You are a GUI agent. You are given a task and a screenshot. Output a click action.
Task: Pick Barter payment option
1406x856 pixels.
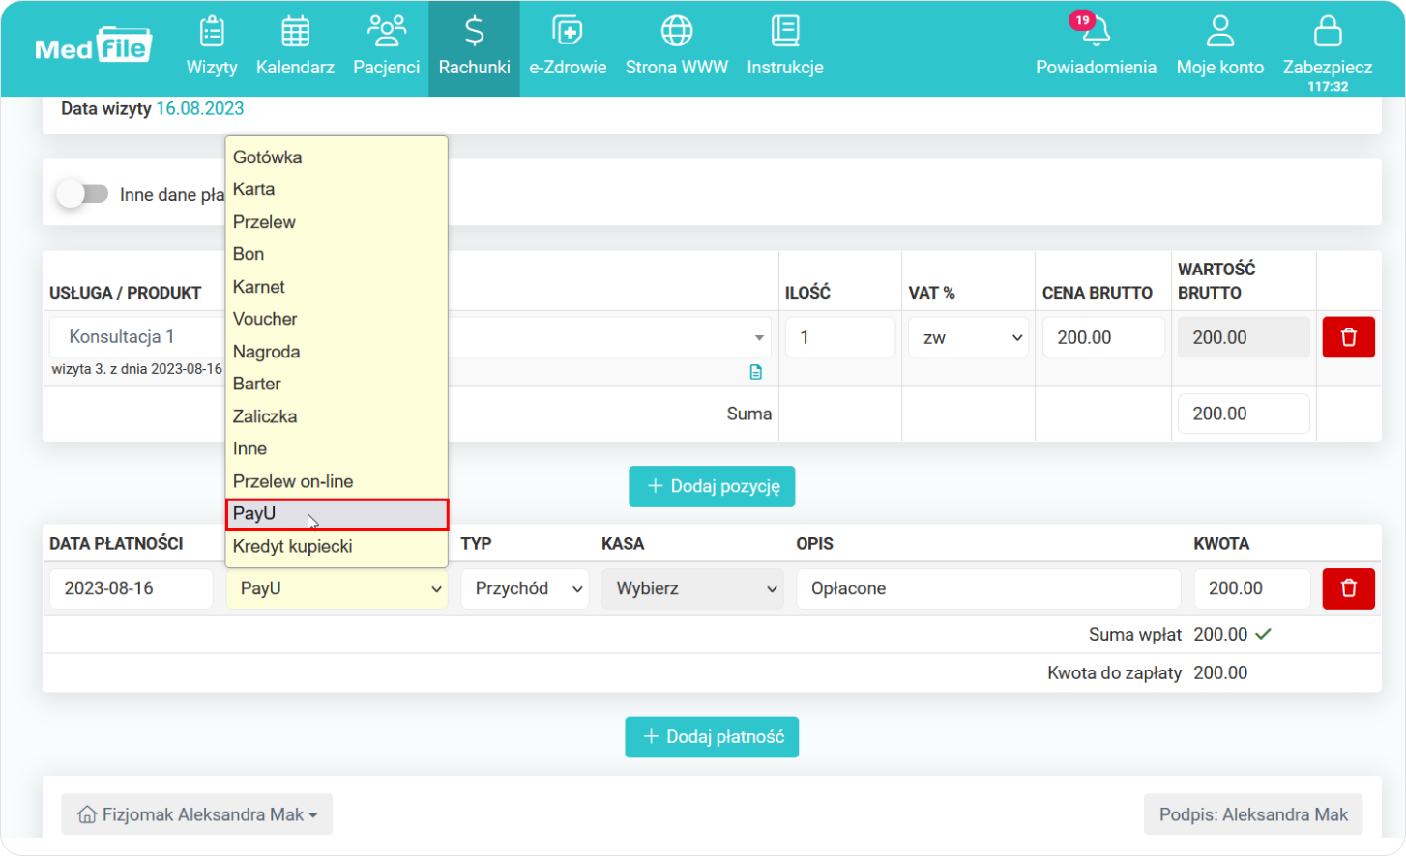click(x=337, y=384)
